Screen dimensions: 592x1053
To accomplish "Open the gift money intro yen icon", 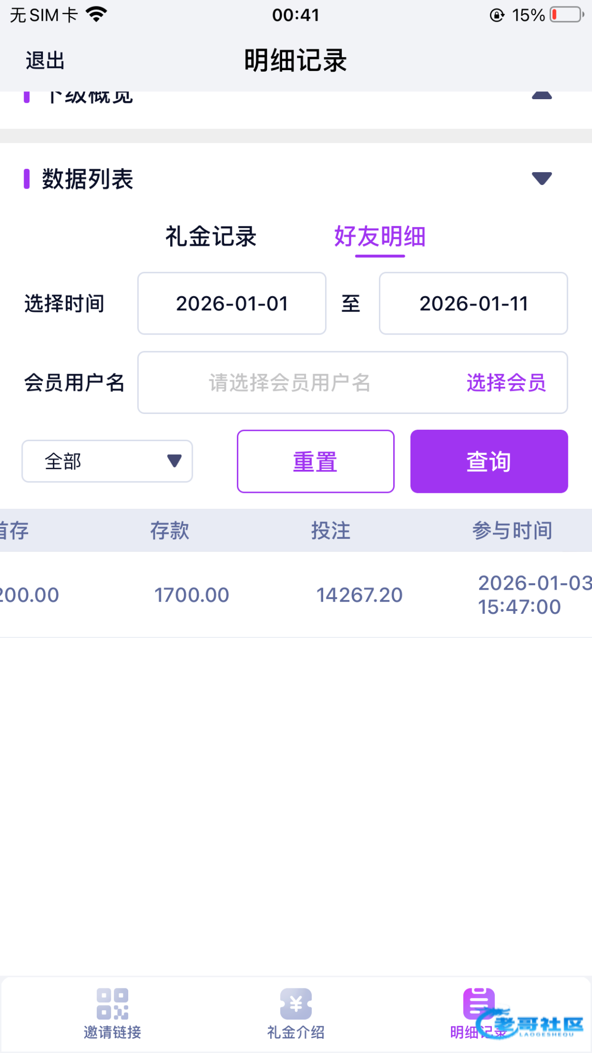I will point(296,1004).
